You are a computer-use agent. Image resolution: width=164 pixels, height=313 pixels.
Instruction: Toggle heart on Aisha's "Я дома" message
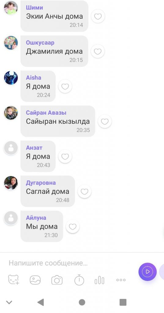(65, 87)
